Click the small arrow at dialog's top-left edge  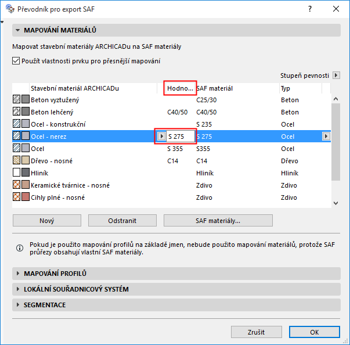(x=2, y=22)
